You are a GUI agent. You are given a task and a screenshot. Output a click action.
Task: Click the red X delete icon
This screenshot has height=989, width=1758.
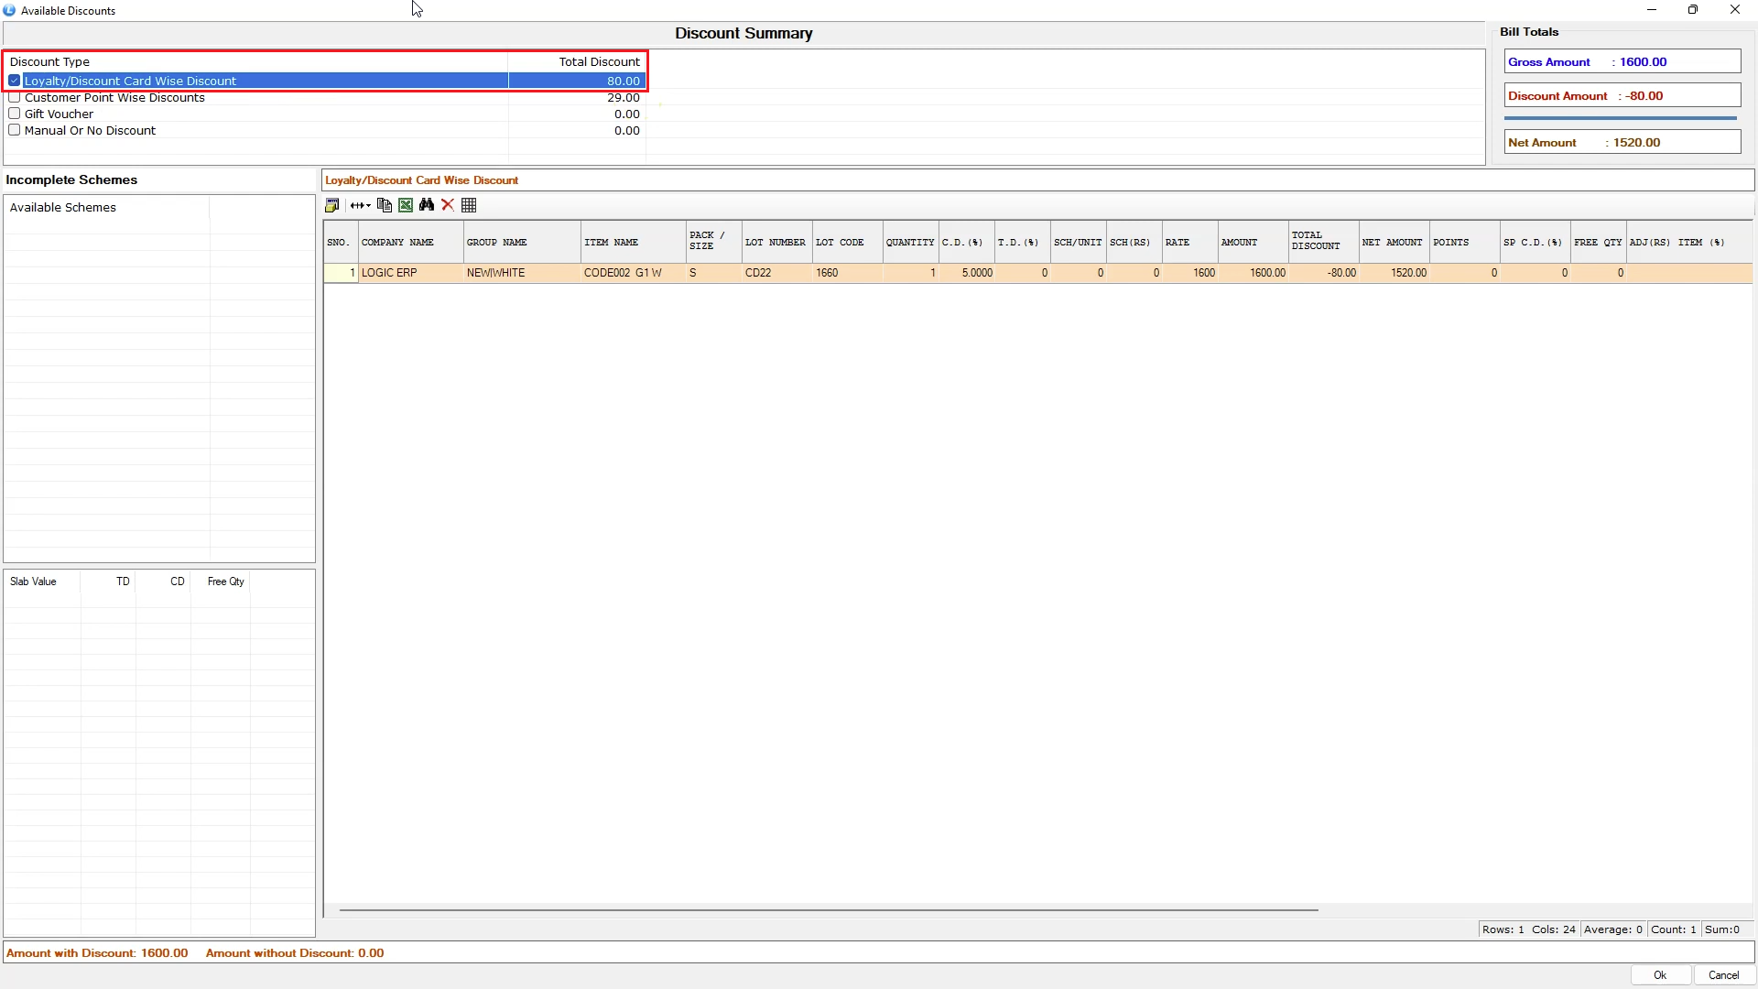pos(448,205)
